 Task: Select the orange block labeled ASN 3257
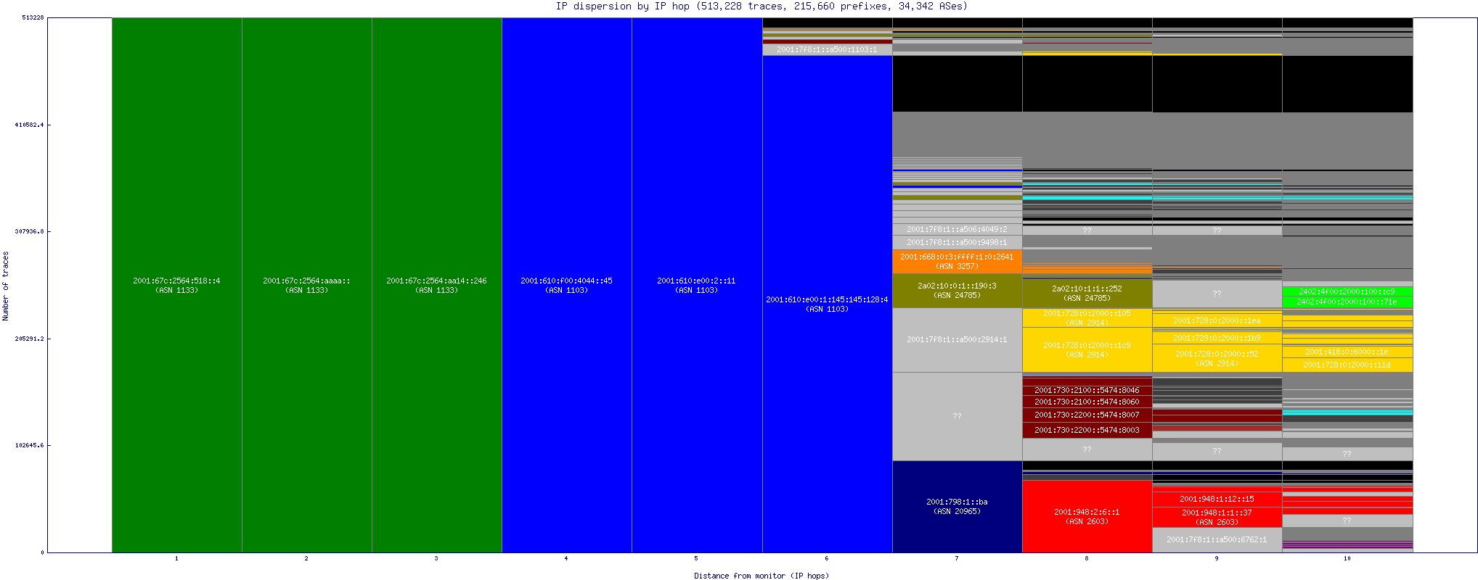coord(957,262)
